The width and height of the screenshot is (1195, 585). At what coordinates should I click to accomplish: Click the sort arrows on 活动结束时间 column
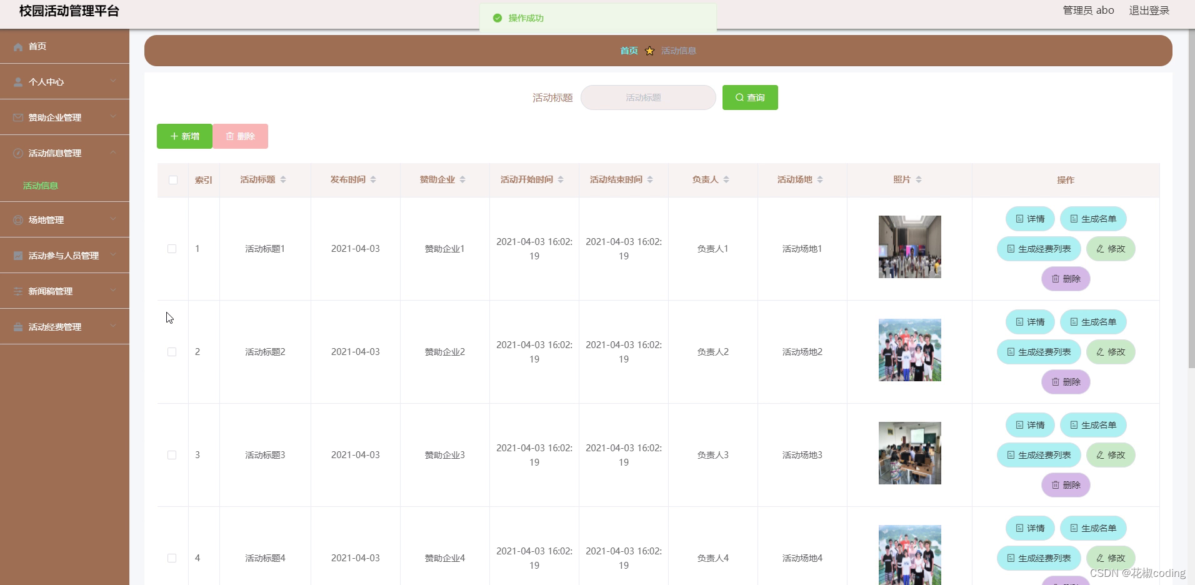650,180
